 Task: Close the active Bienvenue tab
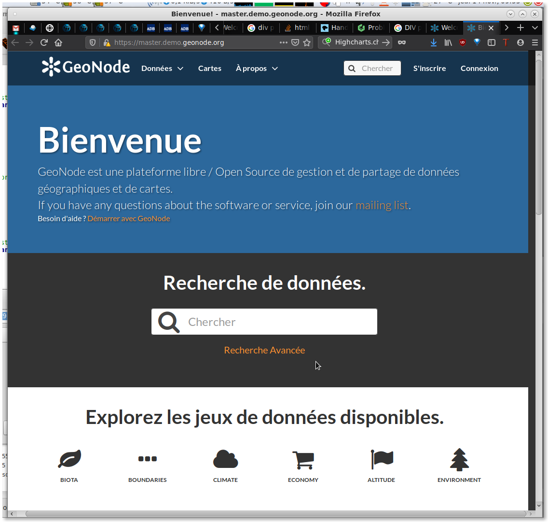pyautogui.click(x=491, y=28)
